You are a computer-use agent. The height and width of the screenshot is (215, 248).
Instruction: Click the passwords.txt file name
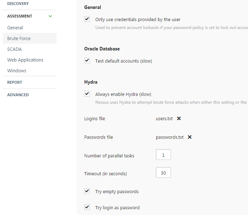(170, 137)
